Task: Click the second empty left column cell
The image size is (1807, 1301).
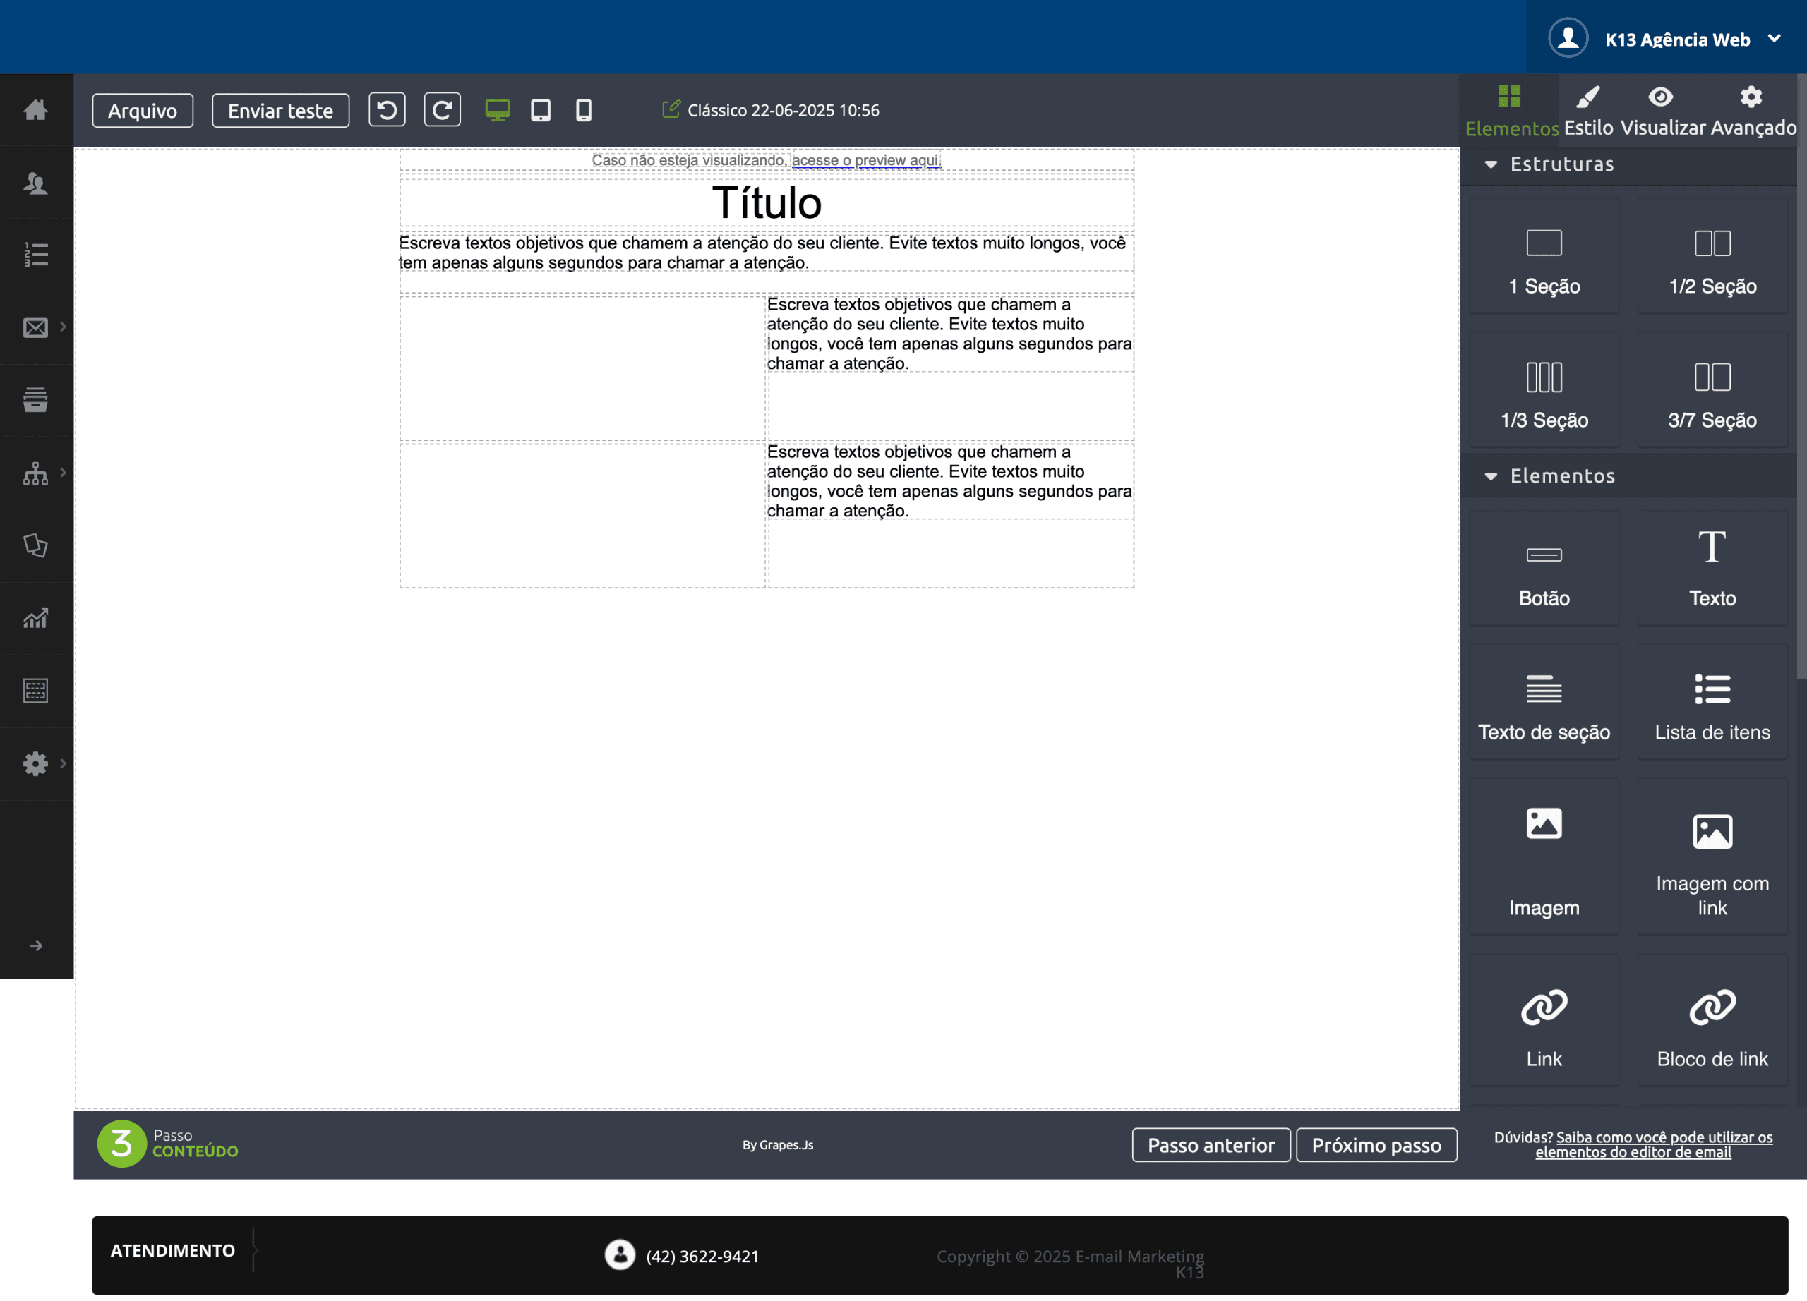Action: [x=582, y=515]
